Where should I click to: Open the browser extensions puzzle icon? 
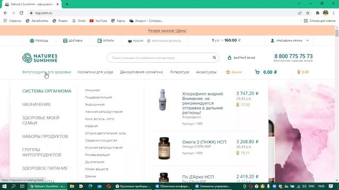coord(317,13)
